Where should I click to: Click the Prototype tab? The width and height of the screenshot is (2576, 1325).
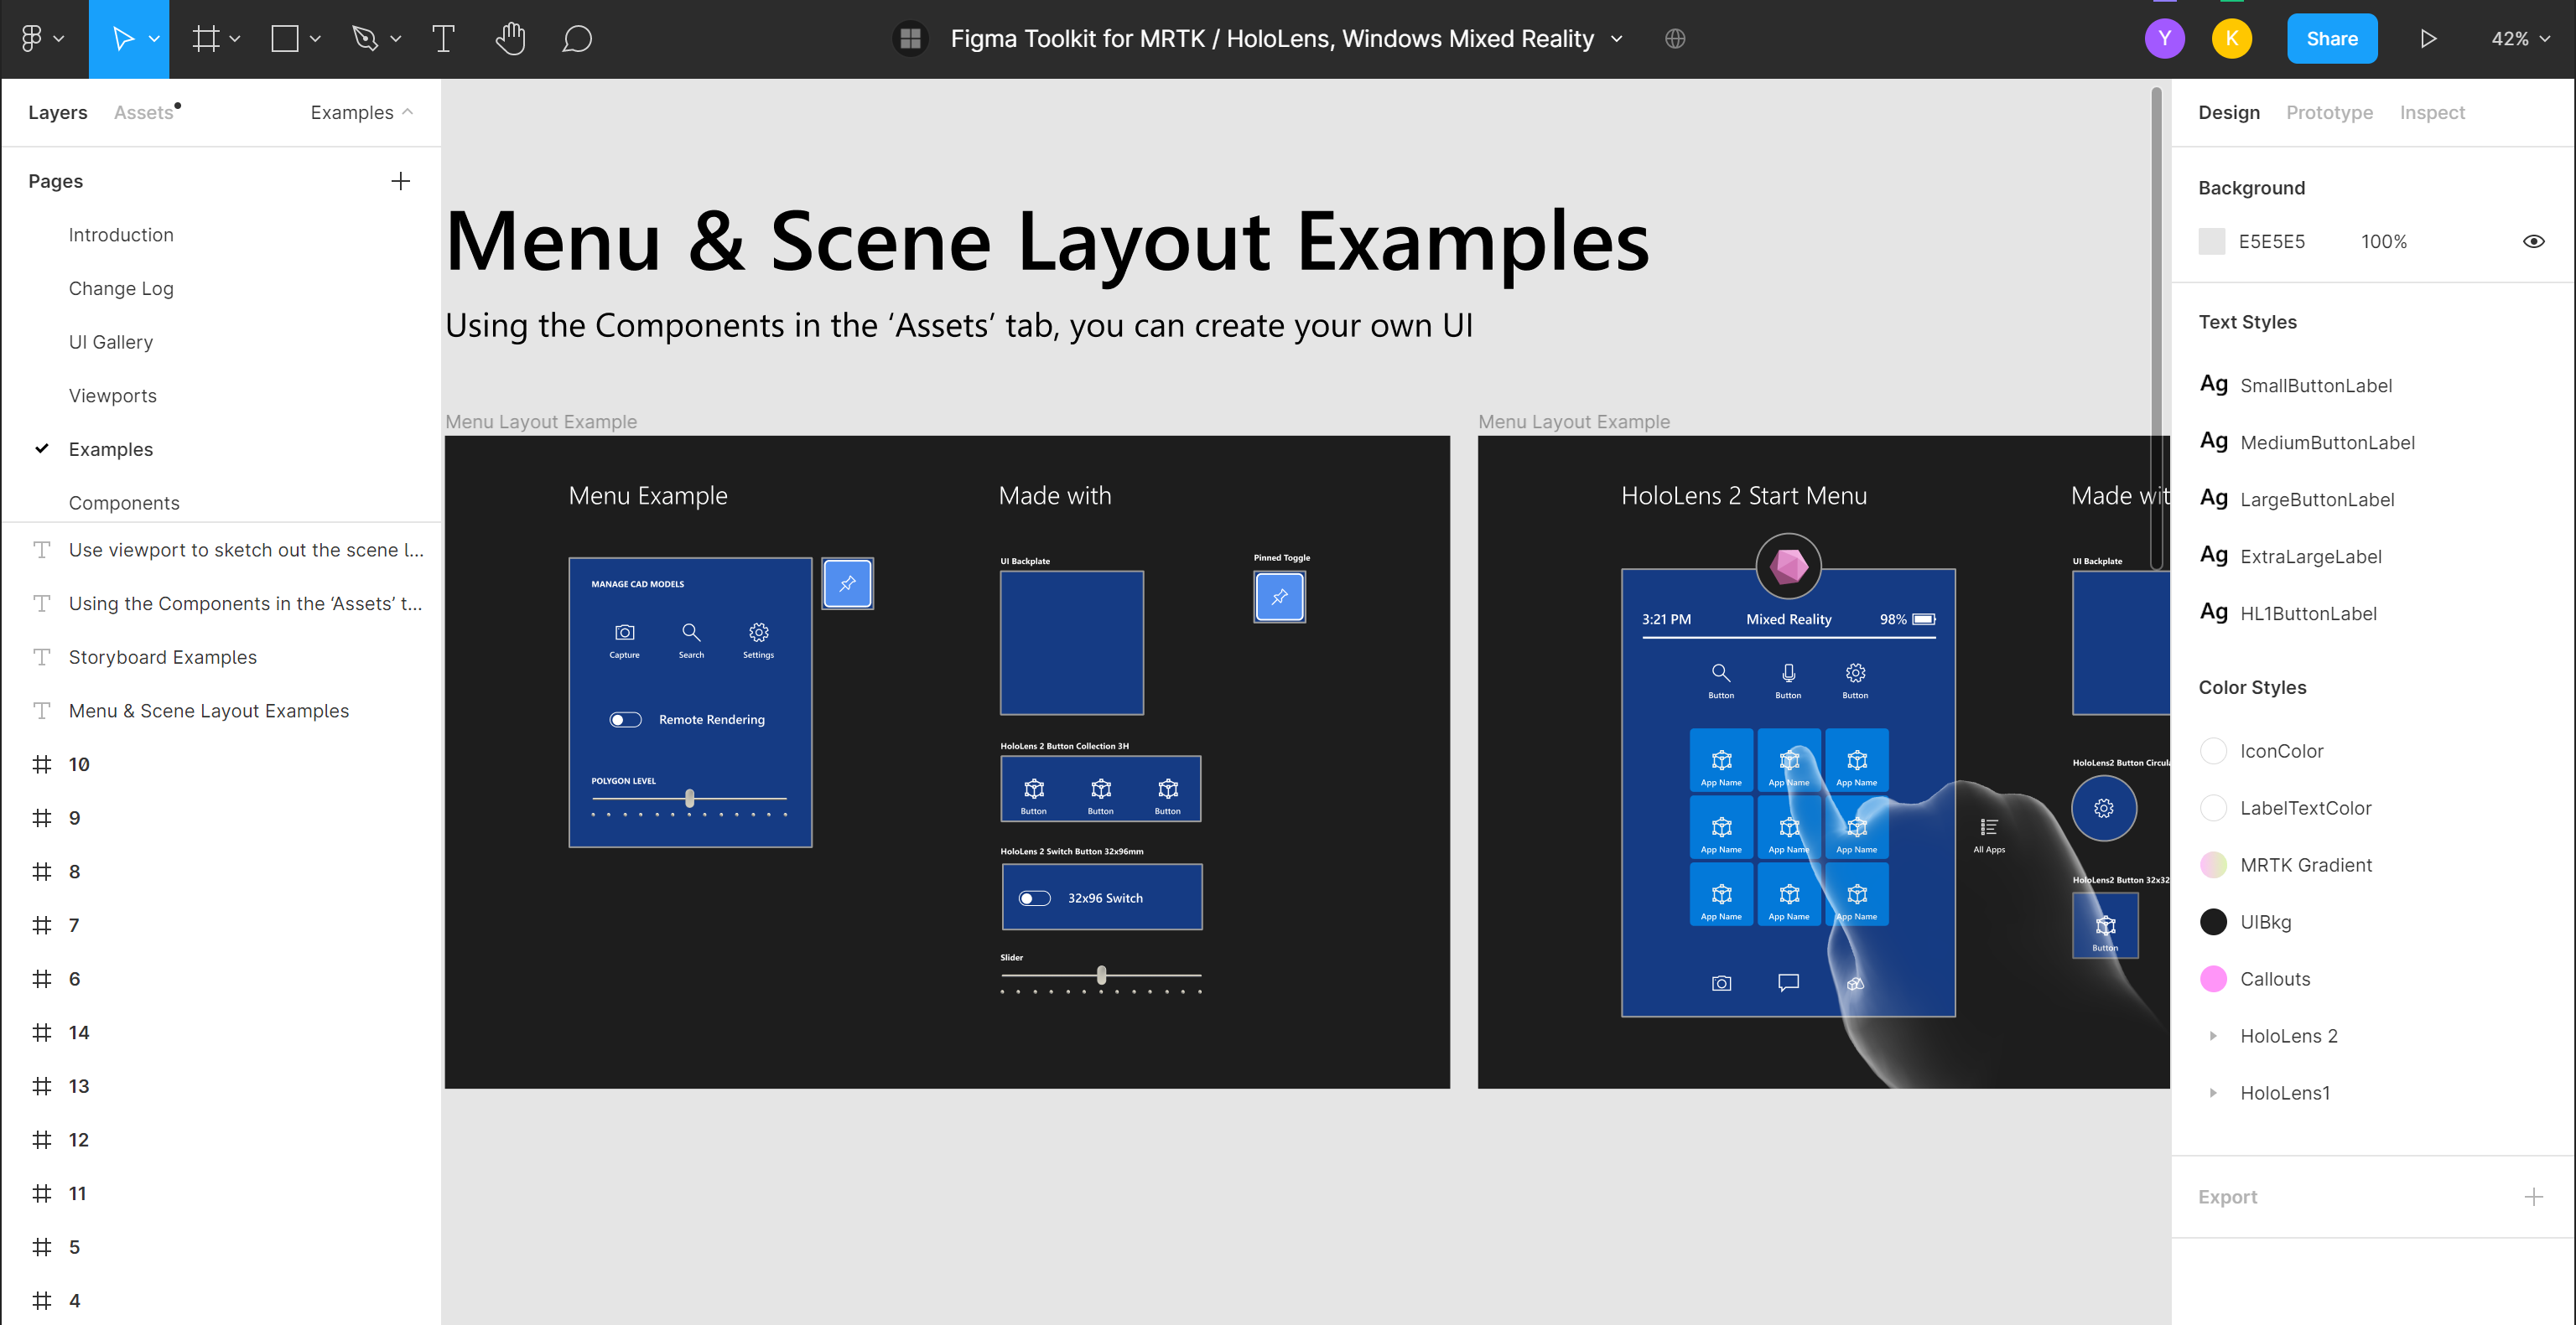tap(2329, 113)
